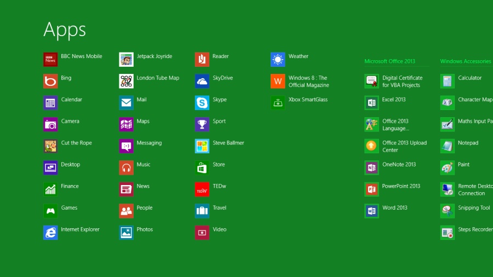Open the London Tube Map icon
Viewport: 493px width, 277px height.
[126, 81]
